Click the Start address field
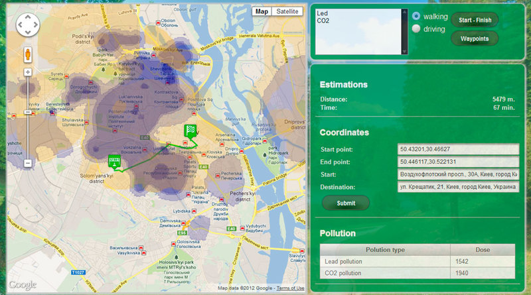 pos(458,174)
